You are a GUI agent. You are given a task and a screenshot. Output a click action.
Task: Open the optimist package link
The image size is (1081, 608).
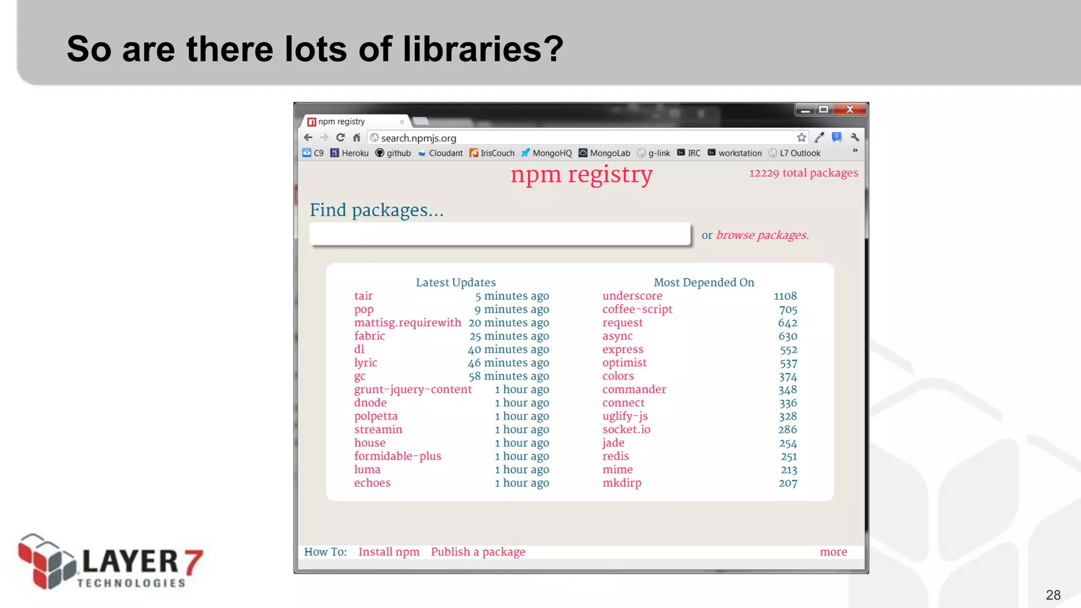pos(624,363)
